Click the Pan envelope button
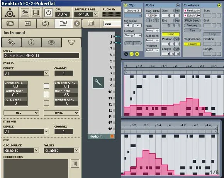 tap(192, 30)
